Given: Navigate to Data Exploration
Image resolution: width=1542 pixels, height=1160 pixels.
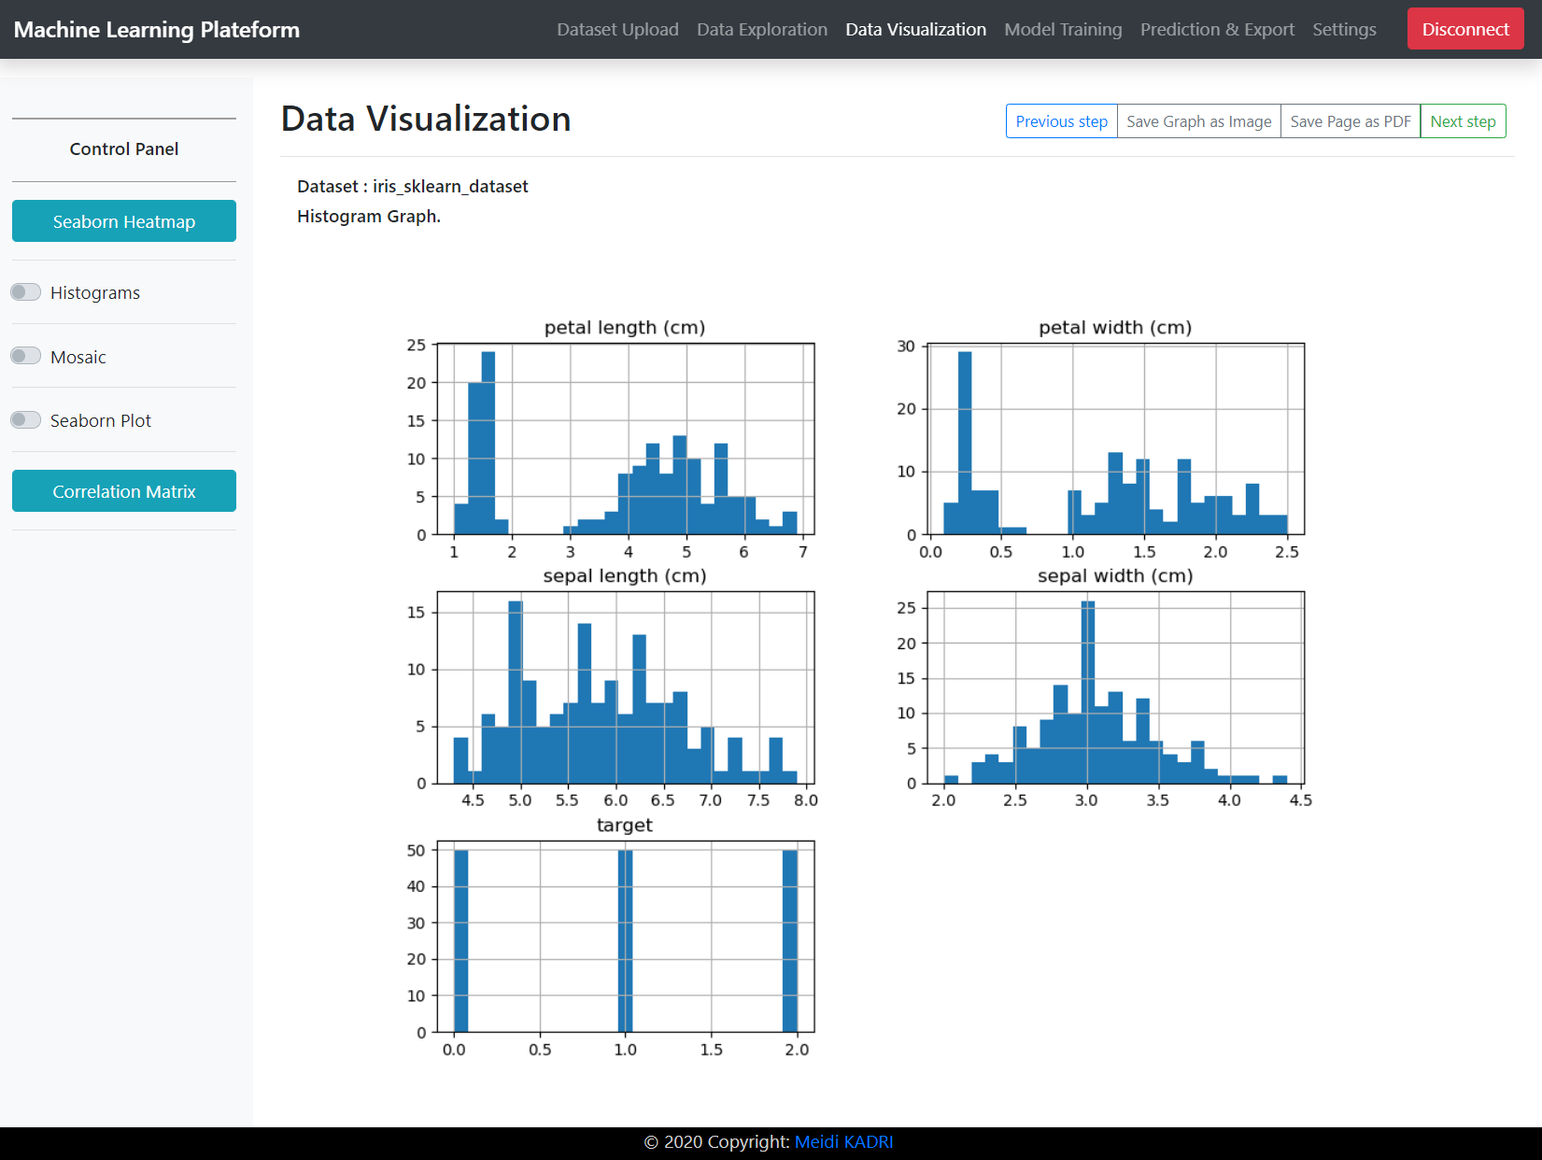Looking at the screenshot, I should (x=761, y=29).
